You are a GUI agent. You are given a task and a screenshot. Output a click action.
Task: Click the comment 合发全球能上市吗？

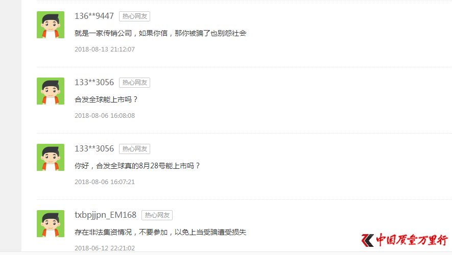click(106, 99)
